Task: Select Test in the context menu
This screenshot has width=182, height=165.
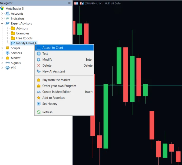Action: pyautogui.click(x=64, y=53)
